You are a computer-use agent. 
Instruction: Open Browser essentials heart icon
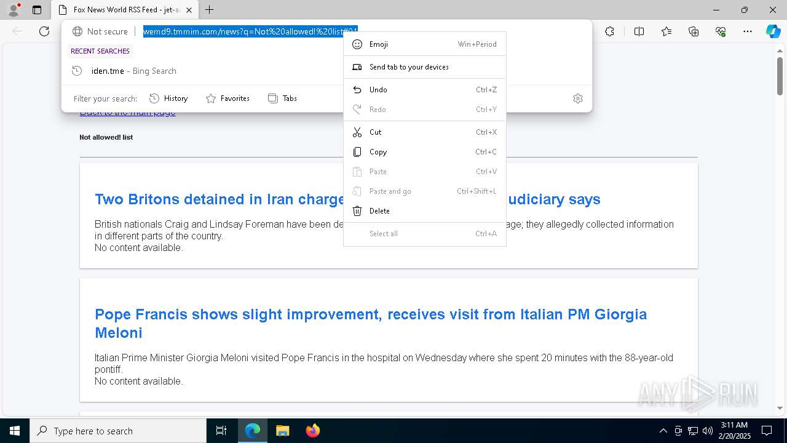721,31
